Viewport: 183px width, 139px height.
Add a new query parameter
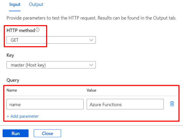pyautogui.click(x=23, y=116)
